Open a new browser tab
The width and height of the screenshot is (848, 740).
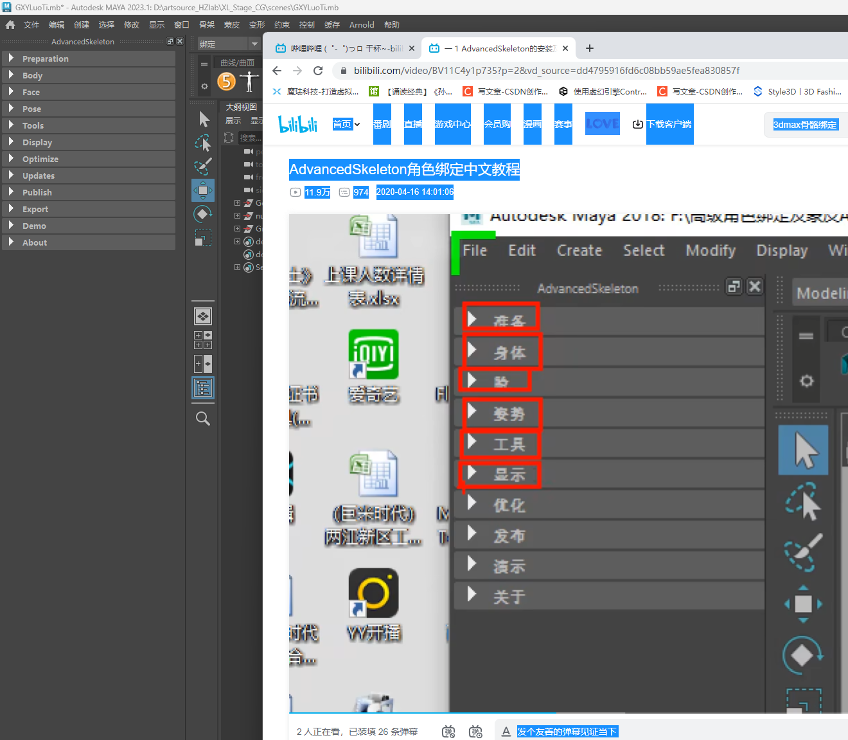point(590,48)
